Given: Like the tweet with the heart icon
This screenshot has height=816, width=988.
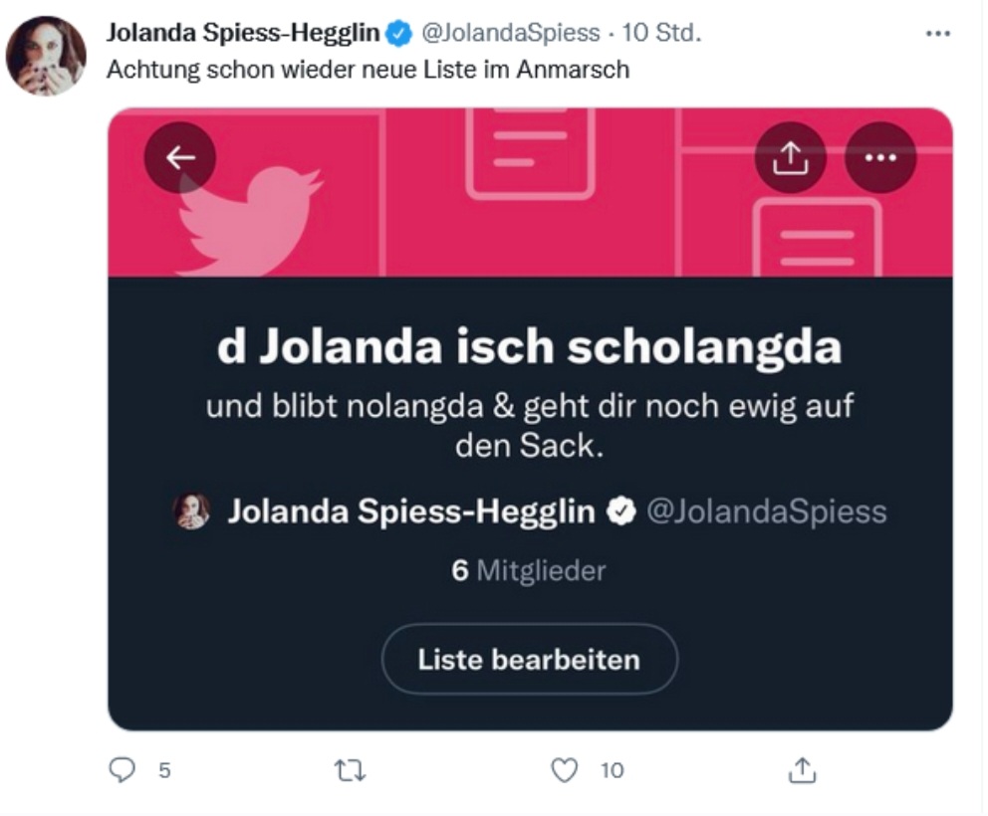Looking at the screenshot, I should pyautogui.click(x=564, y=770).
